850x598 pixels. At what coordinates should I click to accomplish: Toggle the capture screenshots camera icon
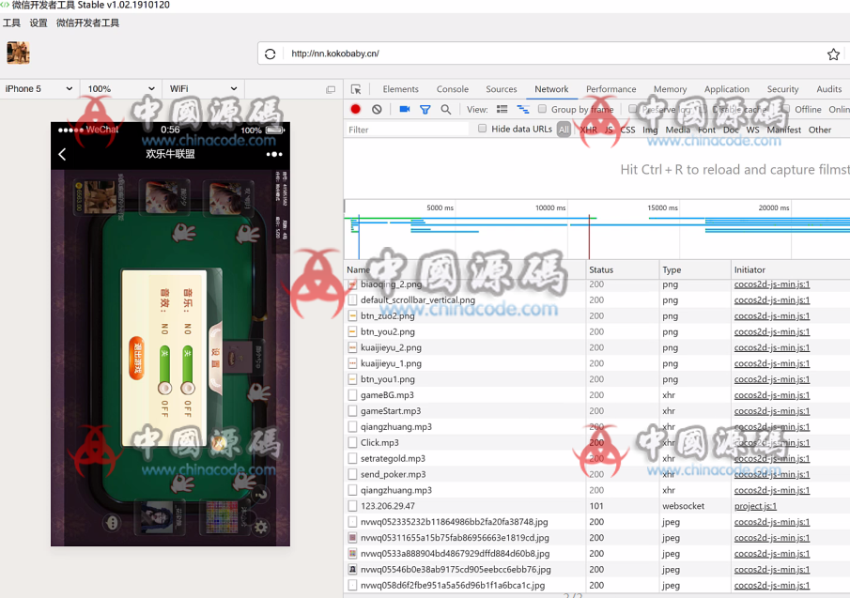(x=405, y=110)
